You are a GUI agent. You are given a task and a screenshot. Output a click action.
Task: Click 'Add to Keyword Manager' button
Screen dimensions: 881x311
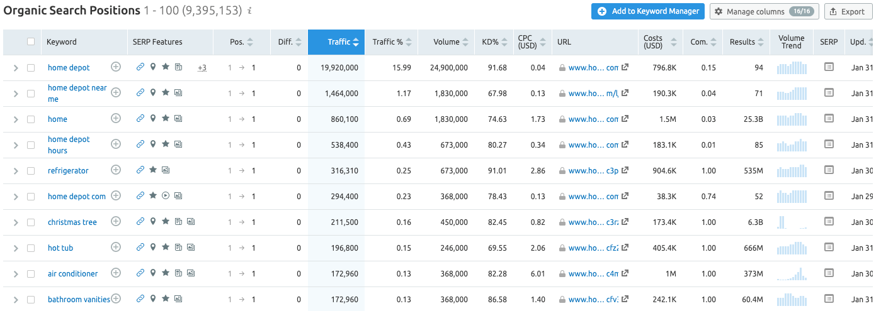647,11
